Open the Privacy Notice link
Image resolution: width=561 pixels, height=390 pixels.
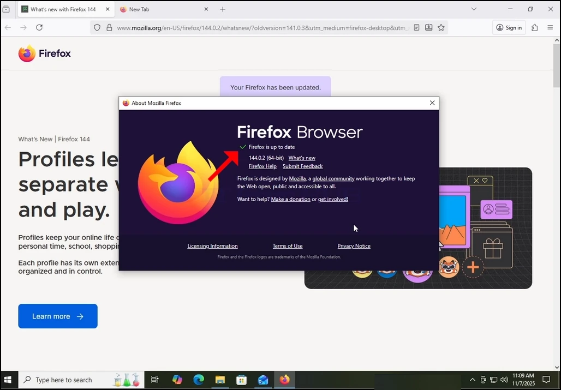pyautogui.click(x=354, y=246)
